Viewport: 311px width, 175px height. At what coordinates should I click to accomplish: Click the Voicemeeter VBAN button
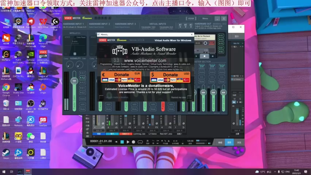coord(191,18)
